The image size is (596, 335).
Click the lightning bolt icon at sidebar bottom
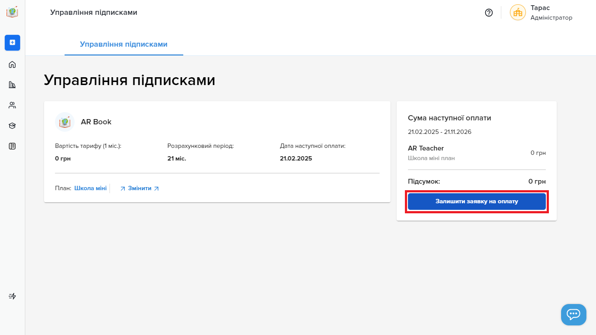click(x=12, y=296)
